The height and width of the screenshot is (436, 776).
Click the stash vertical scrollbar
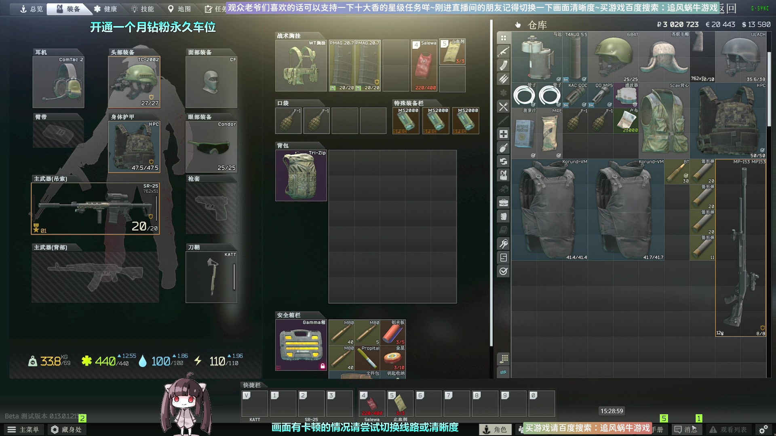[769, 89]
